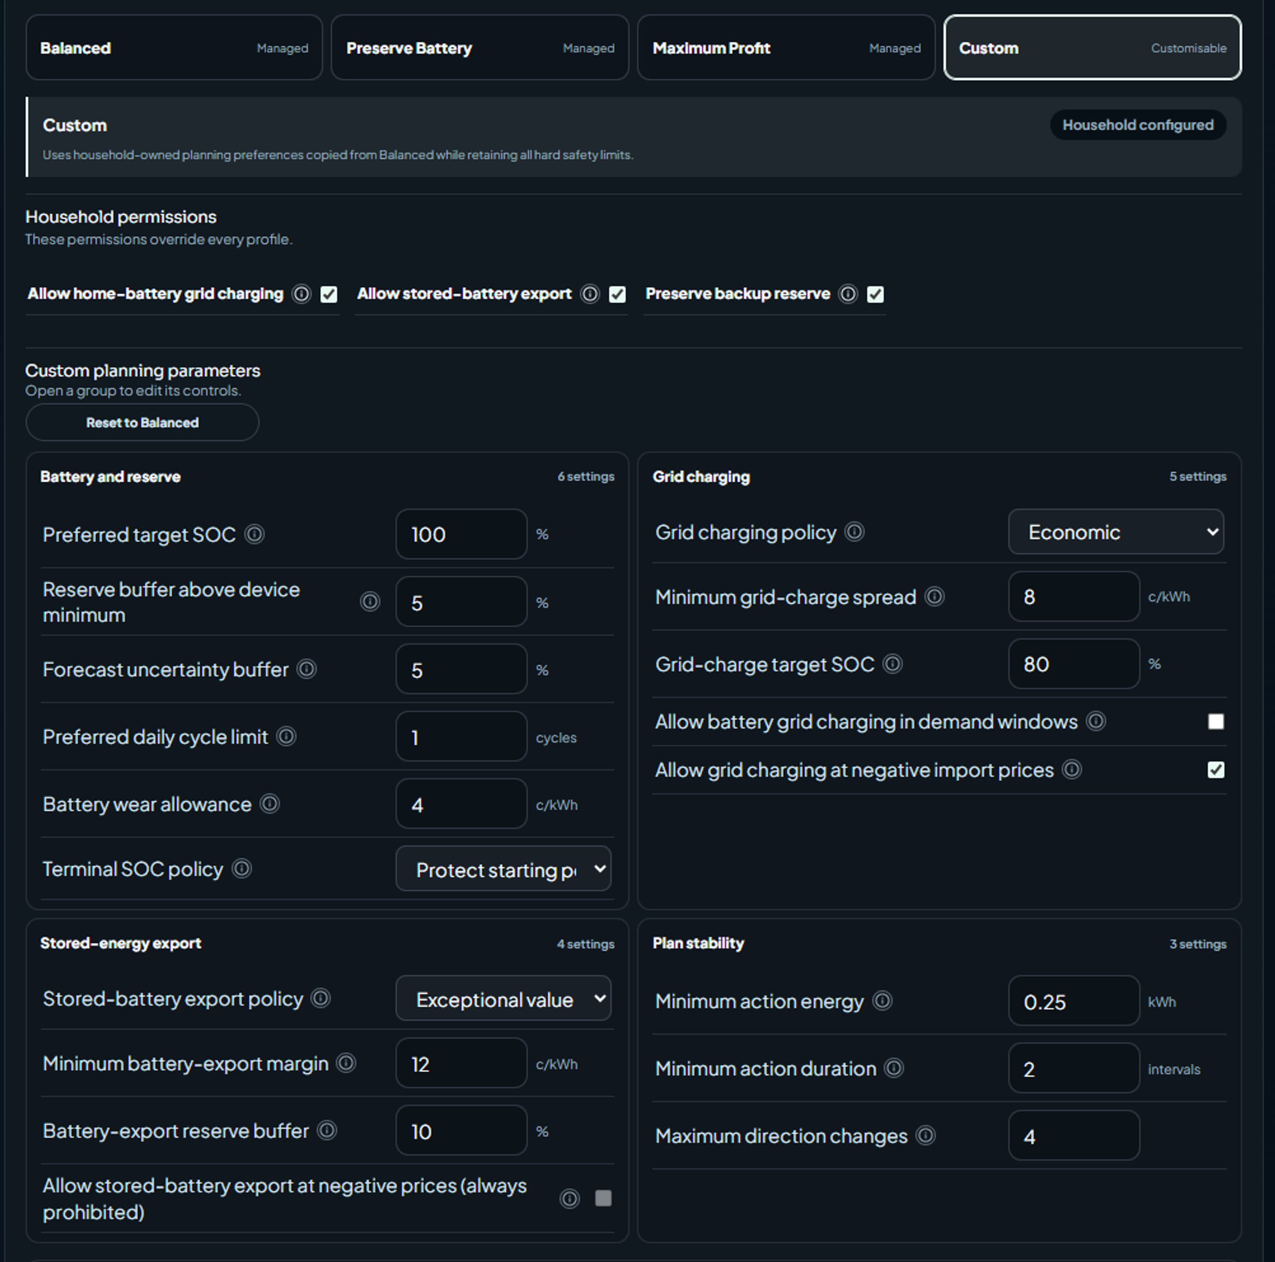This screenshot has width=1275, height=1262.
Task: Enable battery grid charging in demand windows
Action: coord(1215,721)
